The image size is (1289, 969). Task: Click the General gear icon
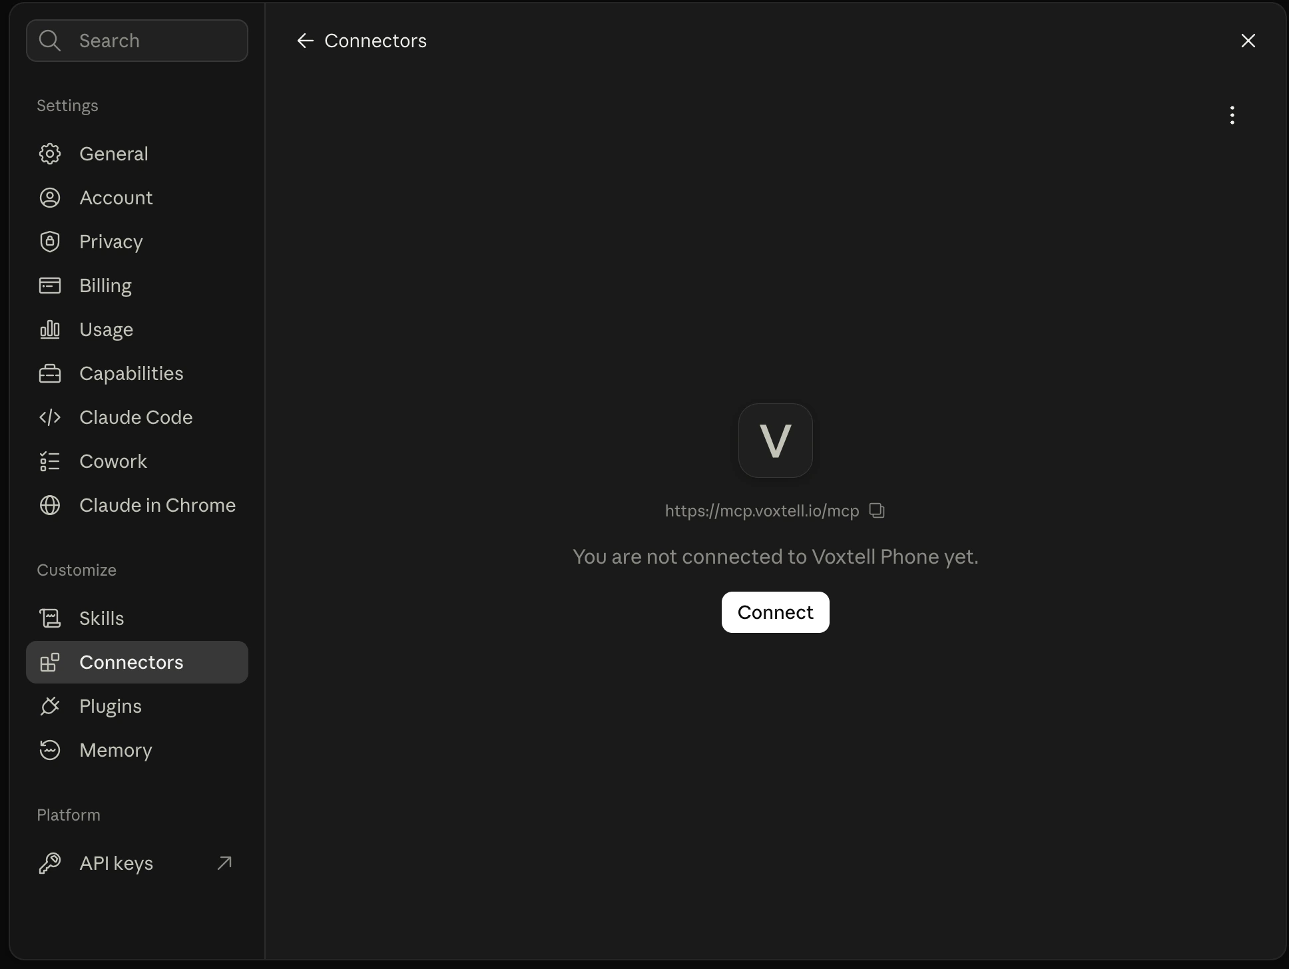click(x=50, y=154)
